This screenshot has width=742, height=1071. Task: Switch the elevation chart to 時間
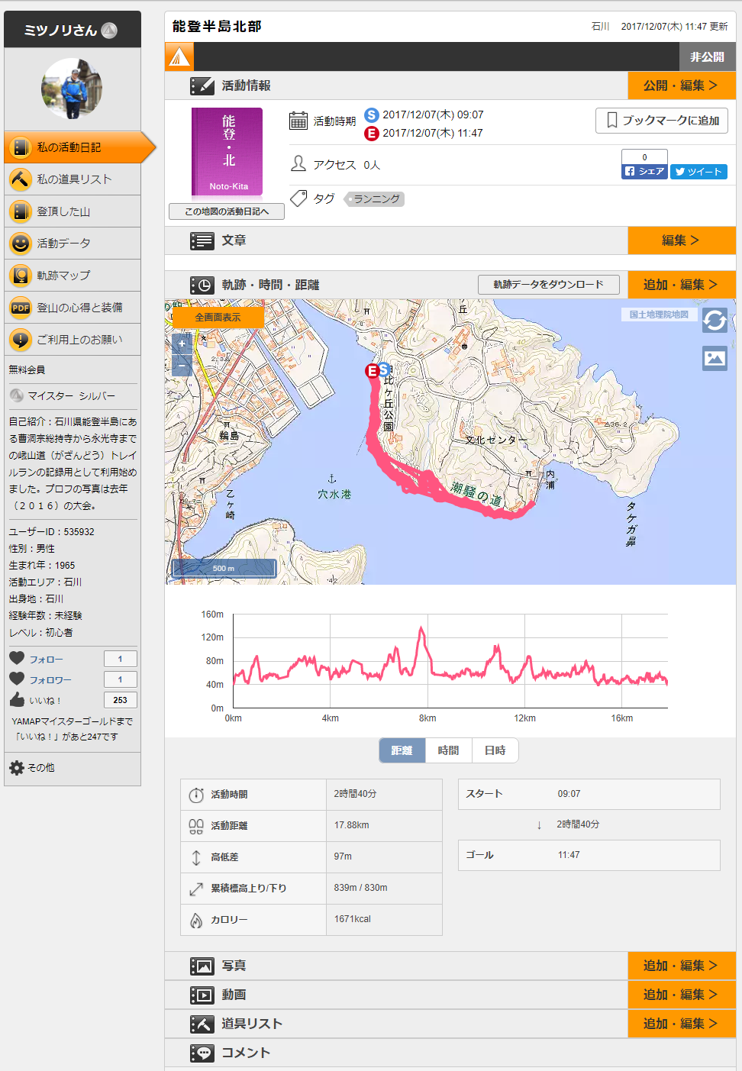[x=448, y=750]
